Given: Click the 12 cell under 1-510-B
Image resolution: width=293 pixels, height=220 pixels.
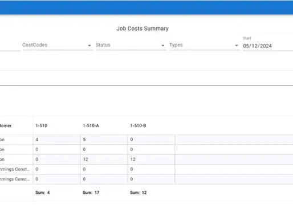Looking at the screenshot, I should 151,160.
